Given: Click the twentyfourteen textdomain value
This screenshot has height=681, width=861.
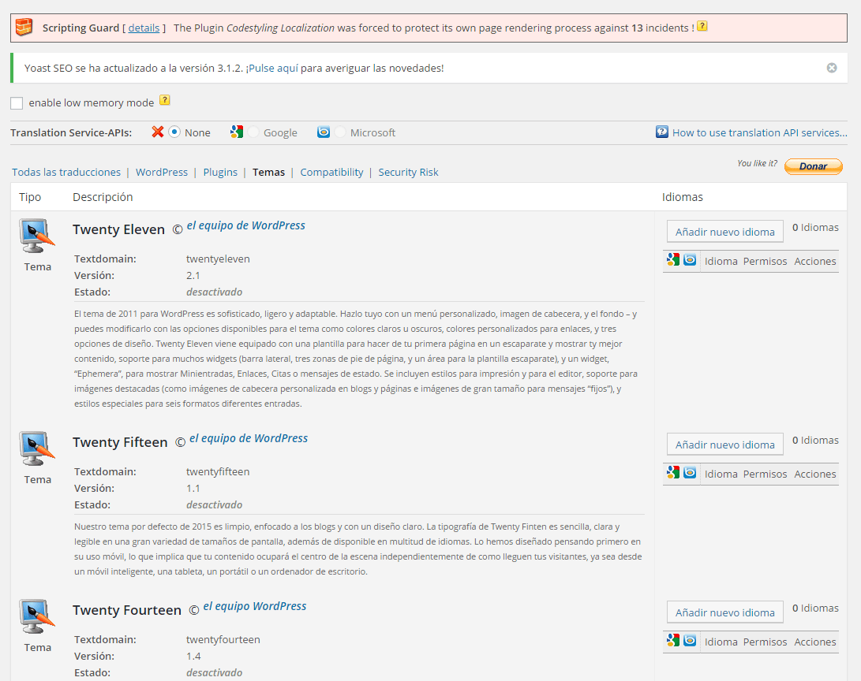Looking at the screenshot, I should tap(223, 639).
